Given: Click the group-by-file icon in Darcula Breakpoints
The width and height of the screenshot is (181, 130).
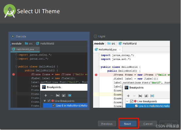Looking at the screenshot, I should pyautogui.click(x=64, y=95).
